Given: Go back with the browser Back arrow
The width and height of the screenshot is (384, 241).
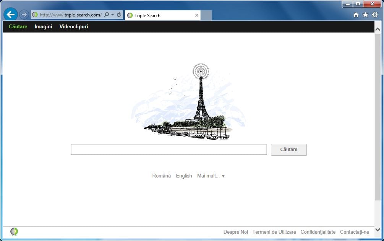Looking at the screenshot, I should [11, 15].
